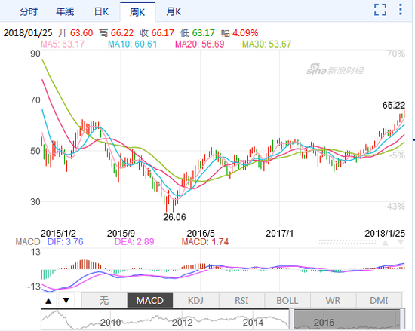415x331 pixels.
Task: Open the three-dot more options menu
Action: [401, 10]
